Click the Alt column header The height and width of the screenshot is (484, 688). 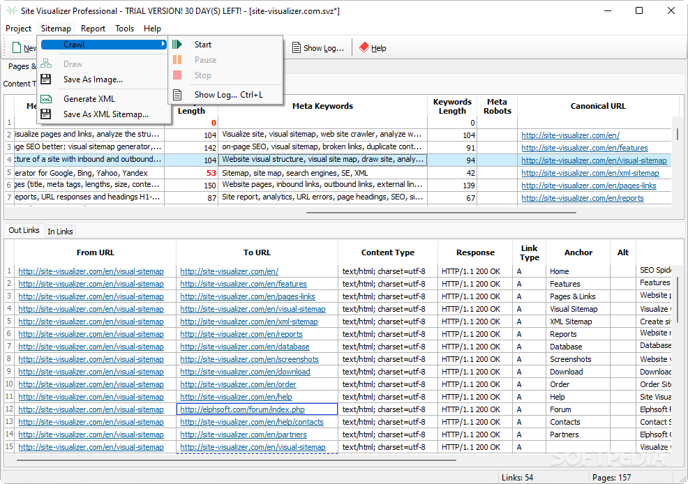coord(623,252)
